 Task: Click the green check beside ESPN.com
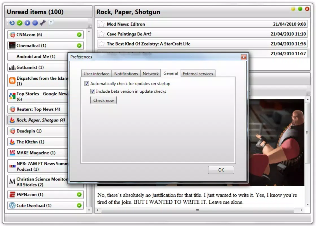point(79,195)
